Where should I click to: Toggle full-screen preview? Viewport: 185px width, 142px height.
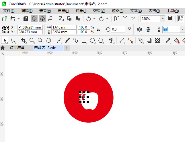tap(170, 19)
